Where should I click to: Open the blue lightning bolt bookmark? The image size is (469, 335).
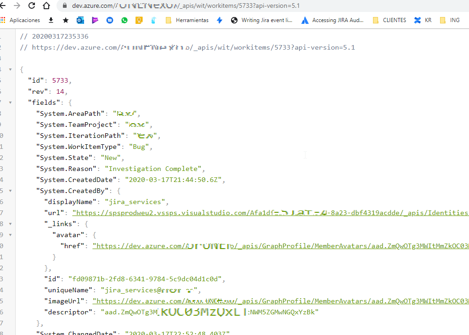coord(220,20)
